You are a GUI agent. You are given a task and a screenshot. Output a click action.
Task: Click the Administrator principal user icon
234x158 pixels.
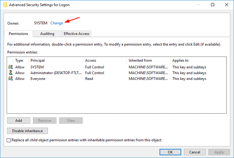(x=10, y=73)
